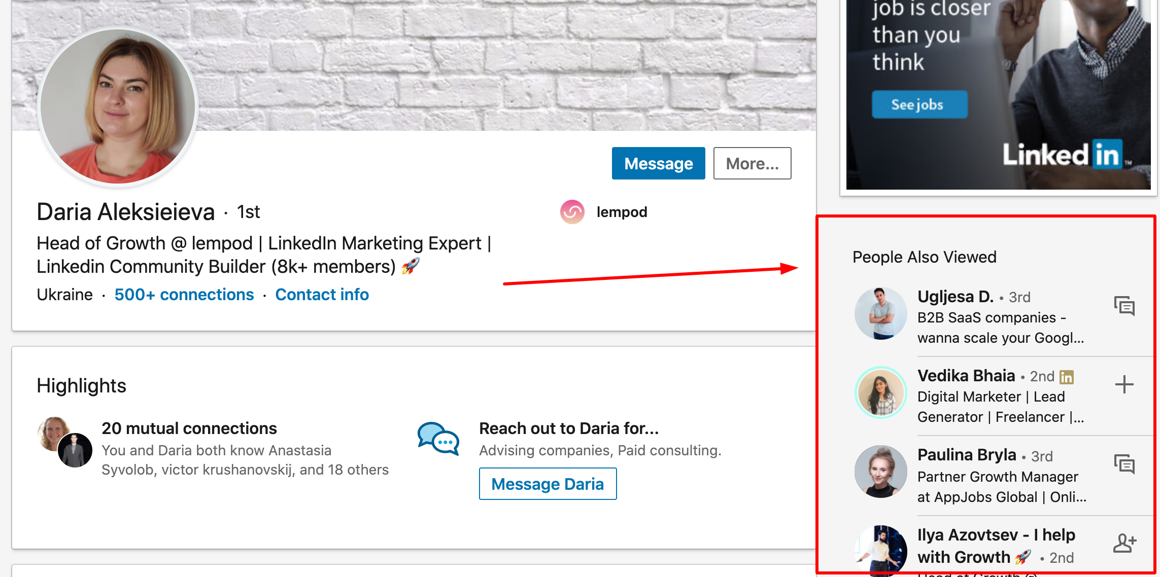Image resolution: width=1160 pixels, height=577 pixels.
Task: Open Daria's Contact info link
Action: pos(323,294)
